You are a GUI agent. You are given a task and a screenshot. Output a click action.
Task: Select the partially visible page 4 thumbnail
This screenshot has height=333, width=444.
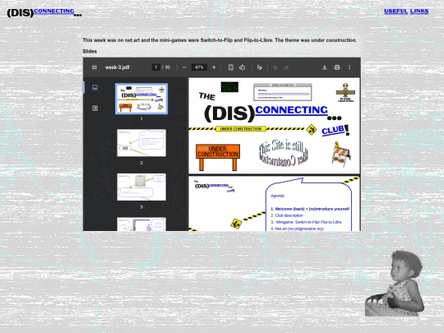tap(141, 224)
